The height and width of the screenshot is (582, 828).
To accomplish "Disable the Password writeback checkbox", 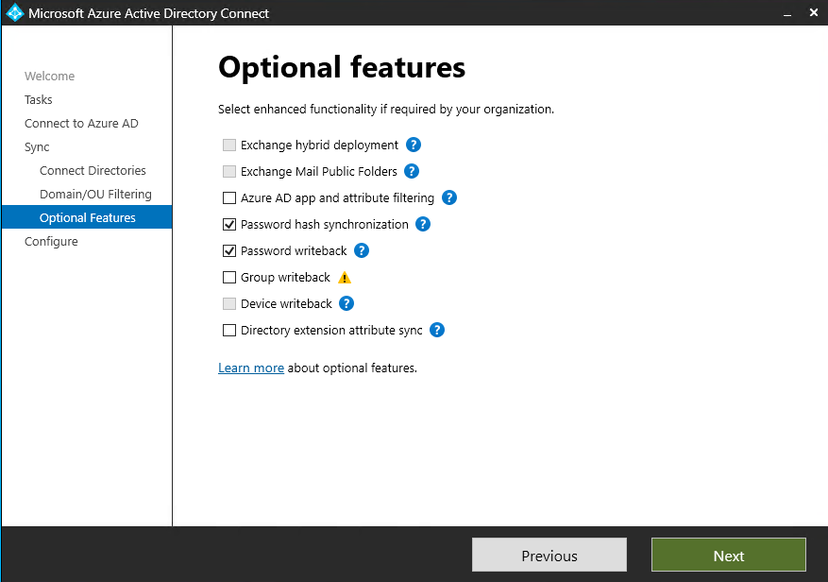I will coord(229,251).
